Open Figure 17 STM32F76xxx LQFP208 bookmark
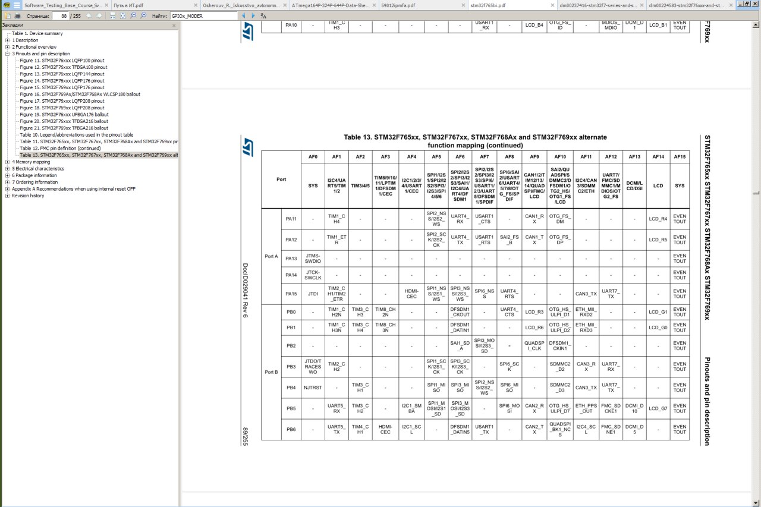Image resolution: width=761 pixels, height=507 pixels. pos(61,101)
